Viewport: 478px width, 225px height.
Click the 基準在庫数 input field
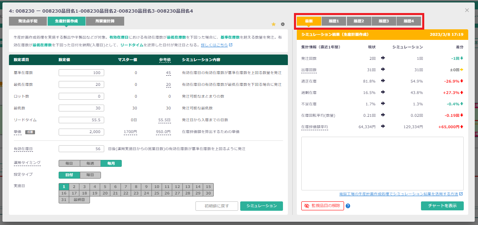pyautogui.click(x=81, y=73)
